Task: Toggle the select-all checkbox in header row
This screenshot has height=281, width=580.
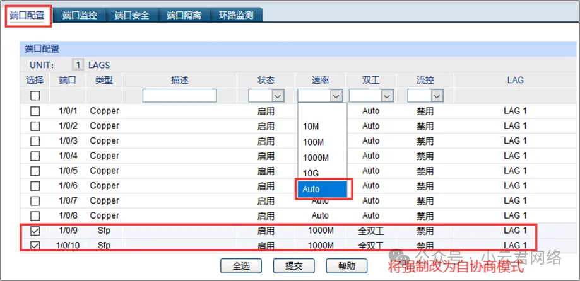Action: [x=35, y=96]
